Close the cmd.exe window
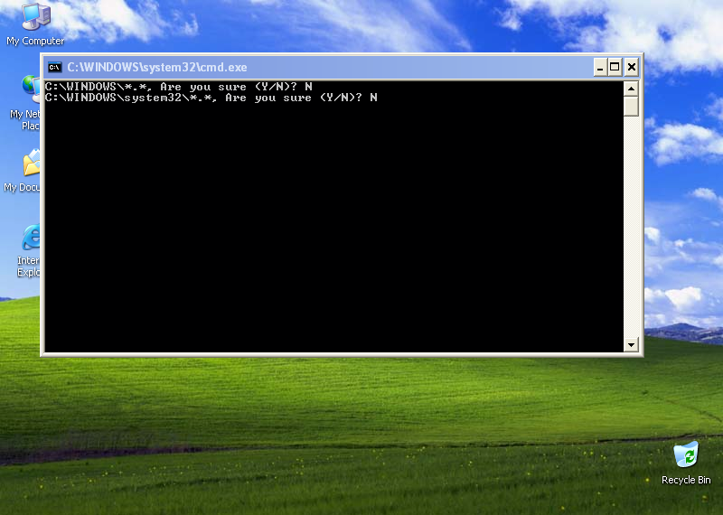This screenshot has height=515, width=723. (631, 68)
